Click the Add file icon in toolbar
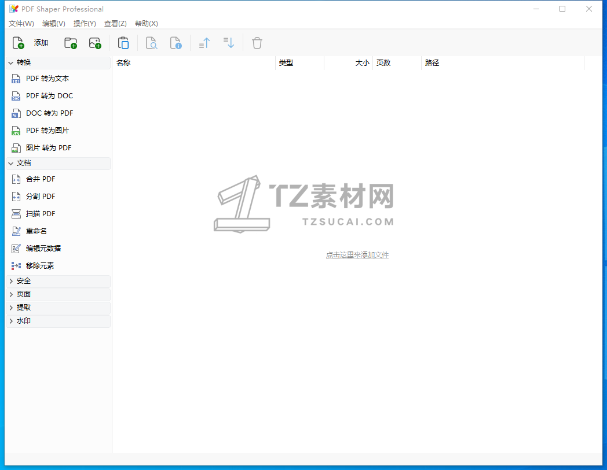 tap(18, 43)
